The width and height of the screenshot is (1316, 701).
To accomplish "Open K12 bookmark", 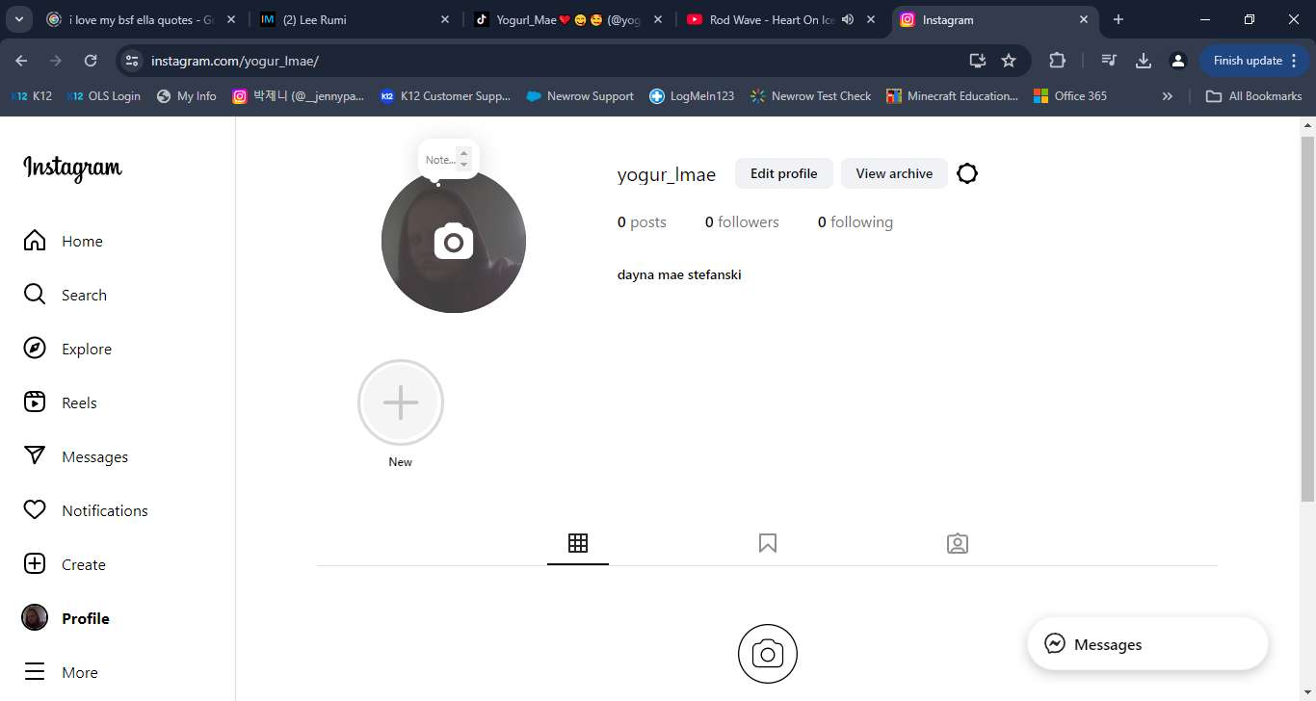I will (32, 96).
